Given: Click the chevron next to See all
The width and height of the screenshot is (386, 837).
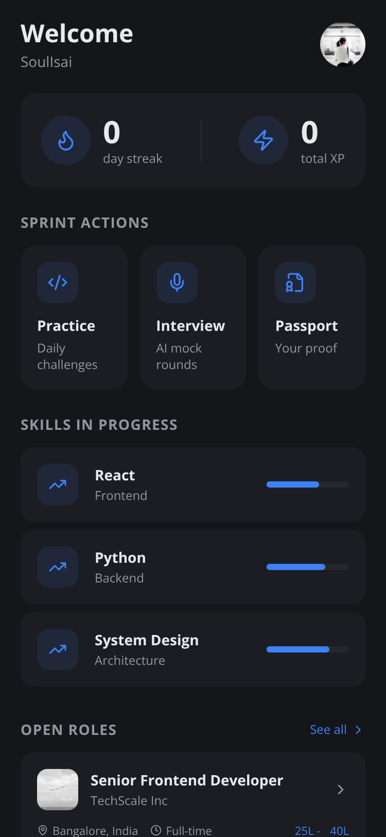Looking at the screenshot, I should [x=358, y=730].
